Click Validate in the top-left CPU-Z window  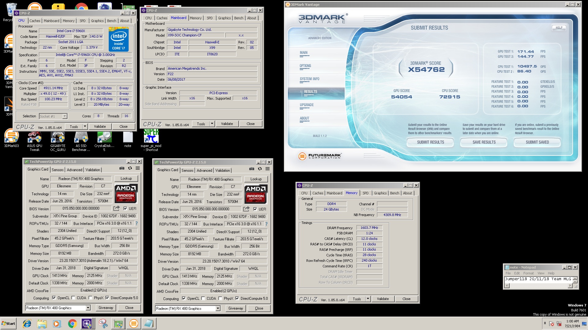pyautogui.click(x=100, y=127)
